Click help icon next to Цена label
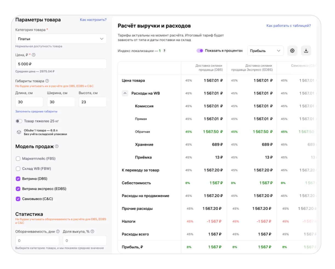 click(x=34, y=55)
